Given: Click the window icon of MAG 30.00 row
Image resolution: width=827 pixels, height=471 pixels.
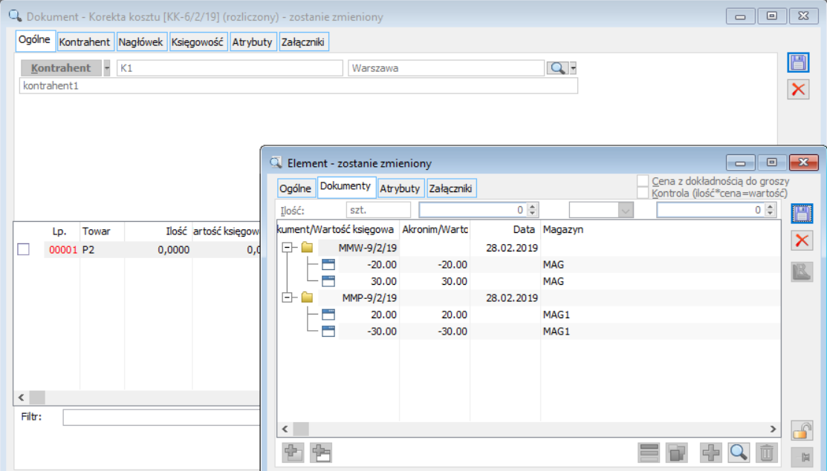Looking at the screenshot, I should 328,281.
